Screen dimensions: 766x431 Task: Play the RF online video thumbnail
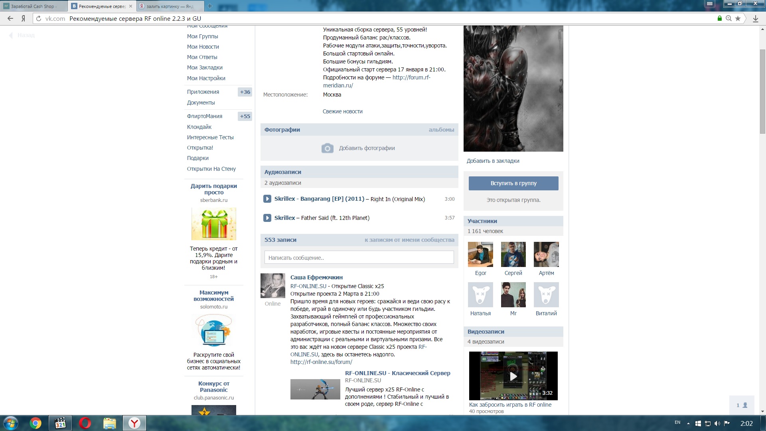pos(513,376)
